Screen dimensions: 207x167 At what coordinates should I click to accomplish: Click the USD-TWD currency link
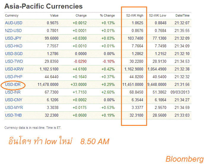click(x=14, y=61)
